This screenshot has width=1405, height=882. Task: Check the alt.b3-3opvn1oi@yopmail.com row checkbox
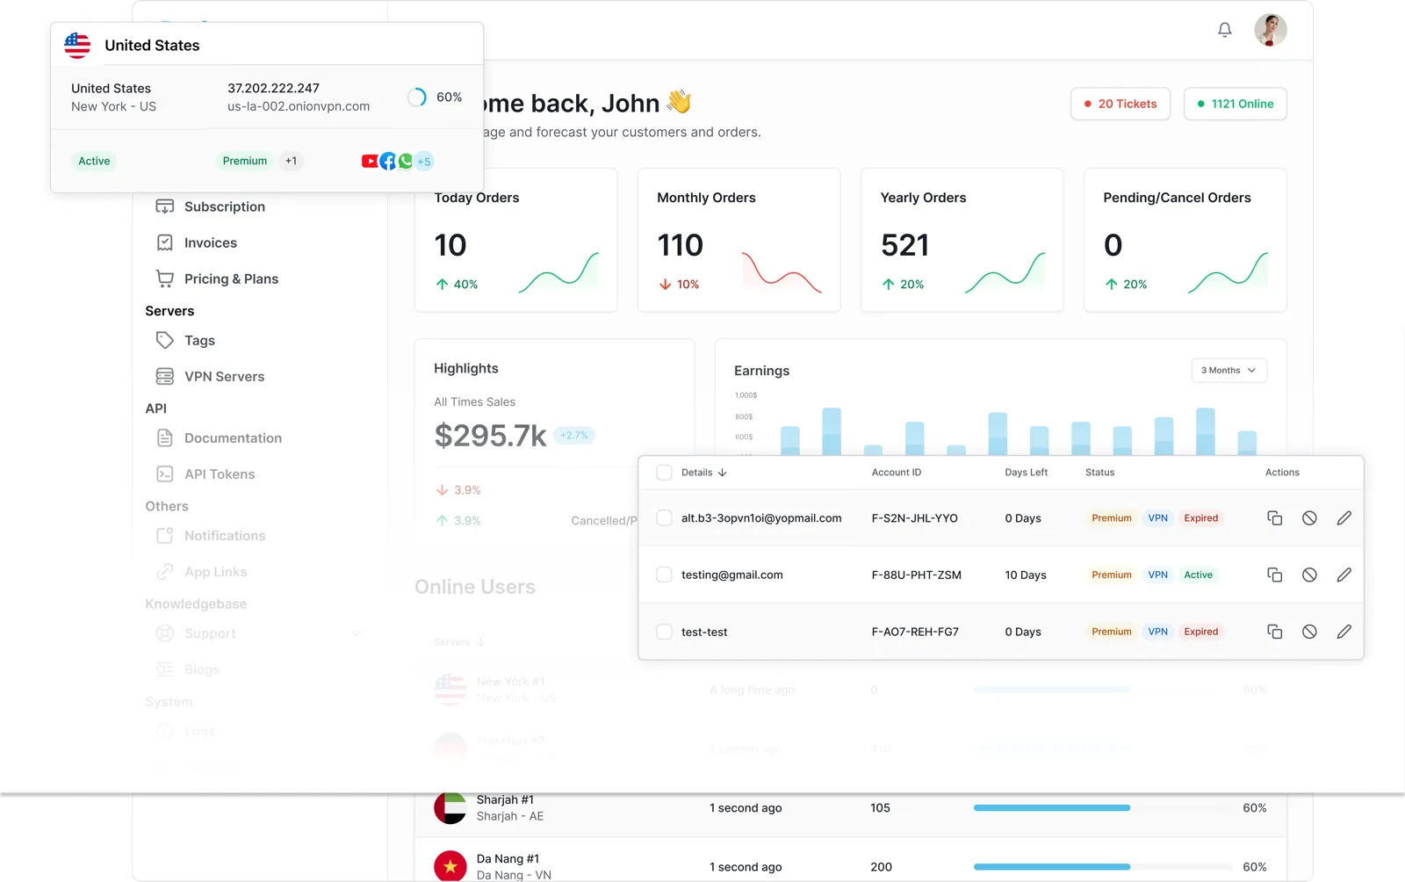pyautogui.click(x=664, y=518)
